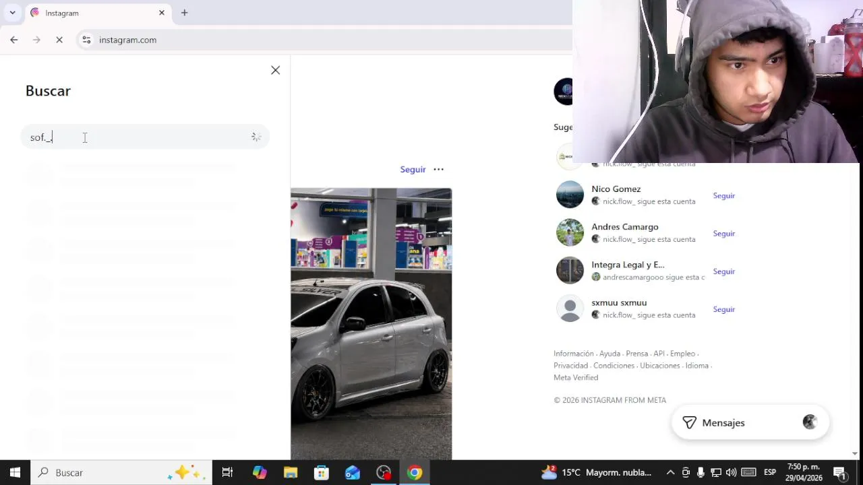This screenshot has width=863, height=485.
Task: Open the Ayuda footer link
Action: (609, 354)
